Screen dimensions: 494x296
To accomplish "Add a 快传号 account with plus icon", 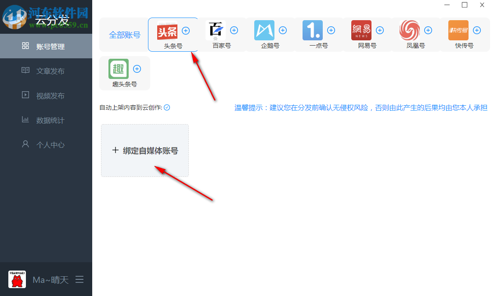I will [477, 30].
